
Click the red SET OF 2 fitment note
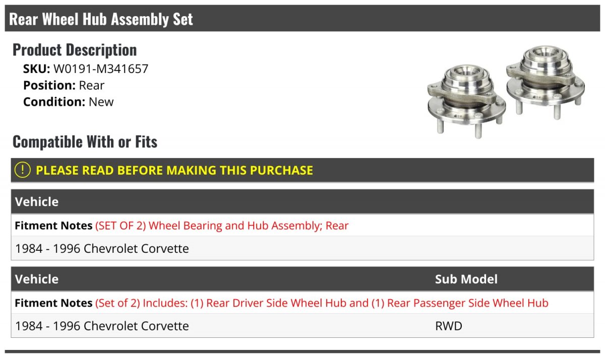pos(222,226)
